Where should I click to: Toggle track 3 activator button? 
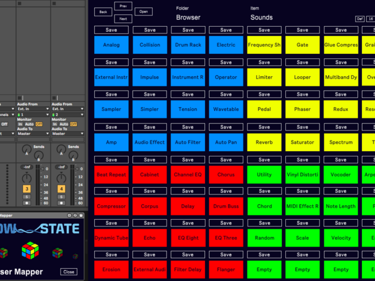(x=27, y=189)
